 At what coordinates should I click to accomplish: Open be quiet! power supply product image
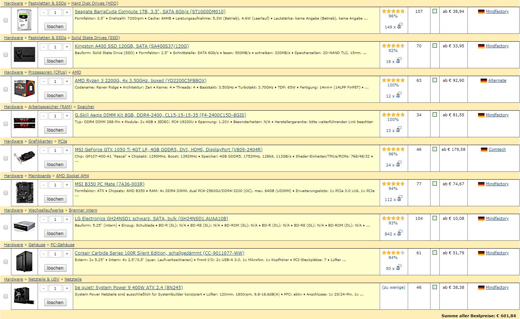(x=25, y=296)
